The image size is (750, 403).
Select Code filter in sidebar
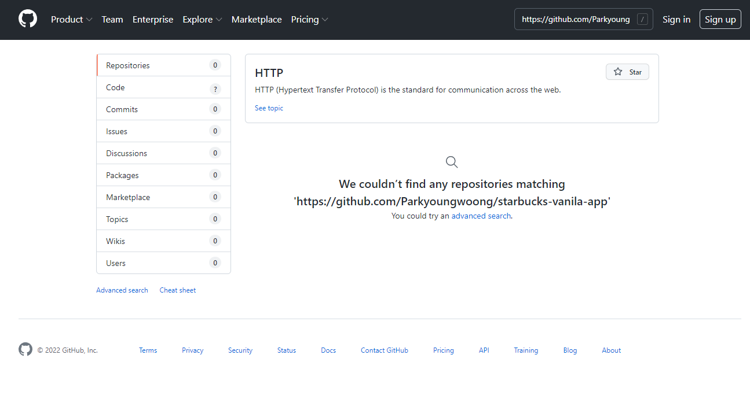(x=164, y=87)
